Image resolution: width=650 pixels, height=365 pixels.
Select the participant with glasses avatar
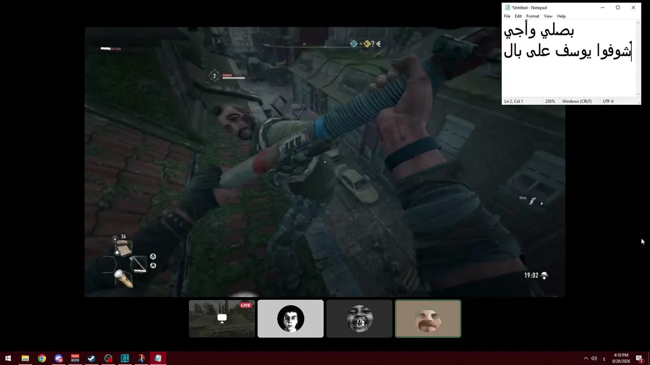tap(290, 318)
